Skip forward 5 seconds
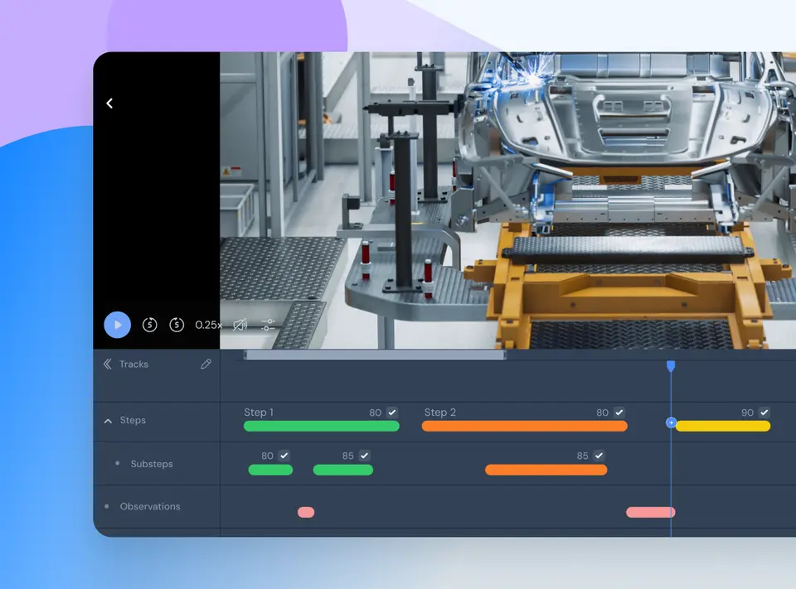 click(177, 325)
